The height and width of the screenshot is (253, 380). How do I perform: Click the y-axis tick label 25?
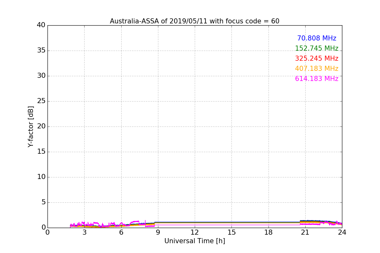(41, 101)
